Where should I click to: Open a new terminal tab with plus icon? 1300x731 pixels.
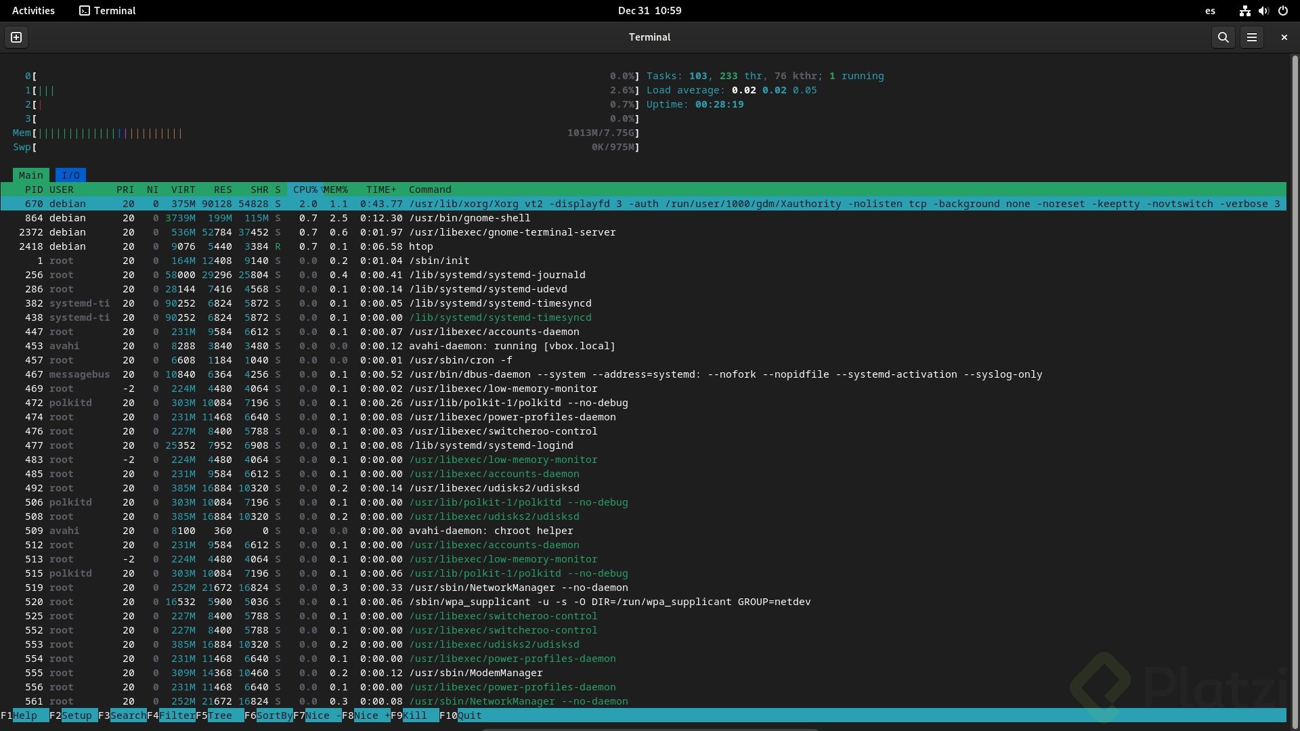16,37
